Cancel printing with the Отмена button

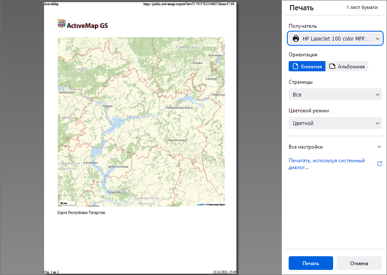click(358, 263)
